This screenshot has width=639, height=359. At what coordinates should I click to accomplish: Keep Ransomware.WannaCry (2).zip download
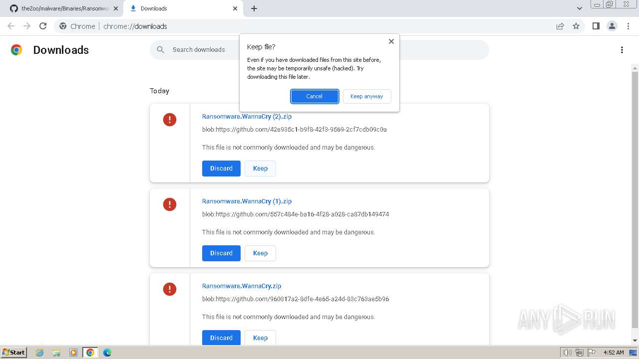click(x=260, y=169)
